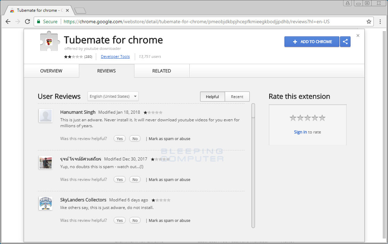Open Hanumant Singh's profile name

click(78, 112)
